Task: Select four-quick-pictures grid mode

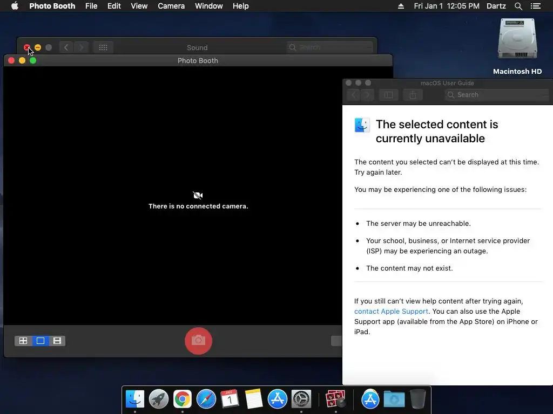Action: pos(23,341)
